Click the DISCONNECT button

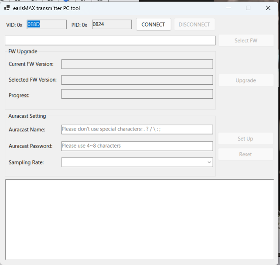click(194, 24)
